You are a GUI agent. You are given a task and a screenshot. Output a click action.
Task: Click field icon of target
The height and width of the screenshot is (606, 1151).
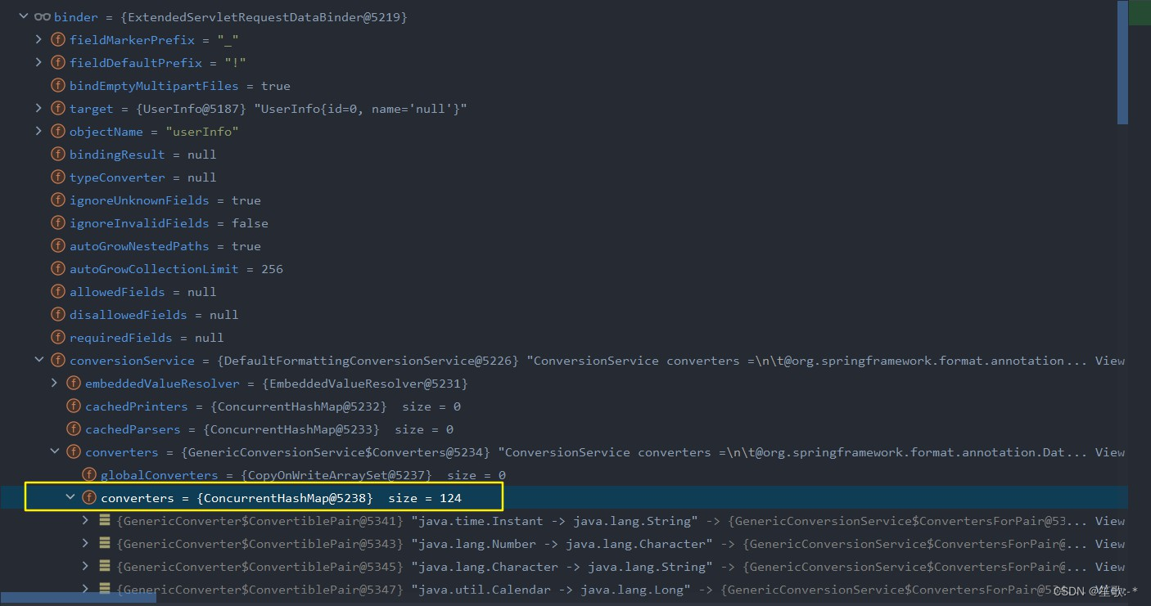pos(57,108)
